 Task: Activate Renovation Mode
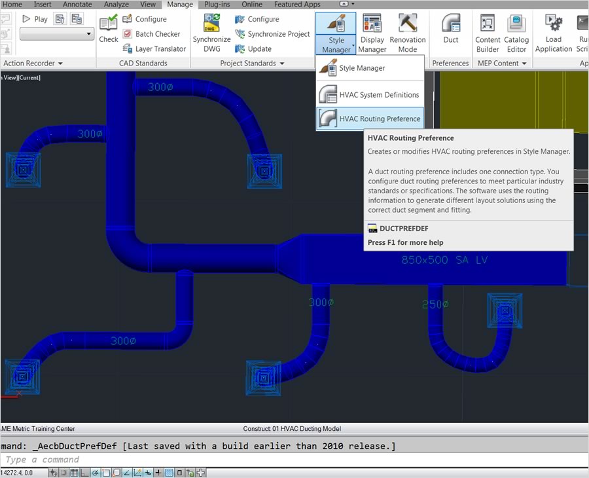click(x=408, y=33)
